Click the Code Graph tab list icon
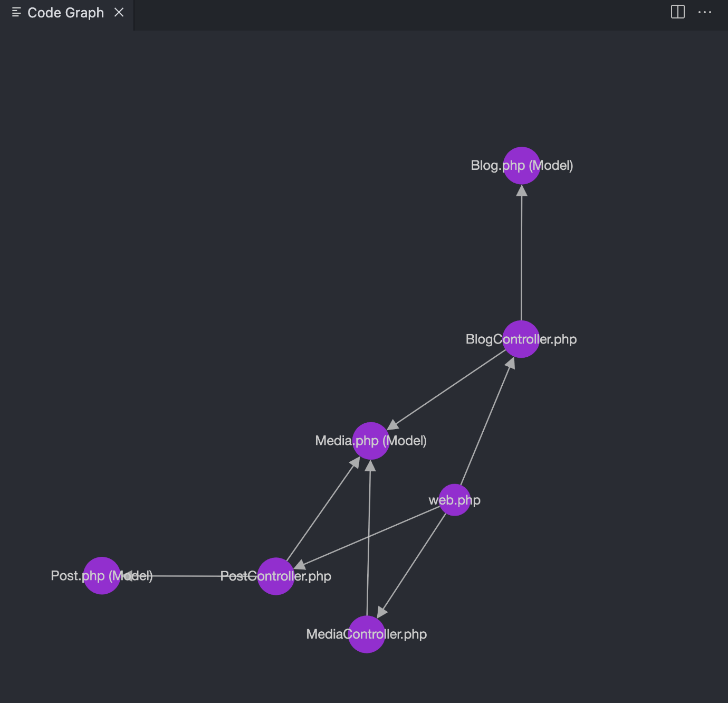The image size is (728, 703). tap(16, 12)
